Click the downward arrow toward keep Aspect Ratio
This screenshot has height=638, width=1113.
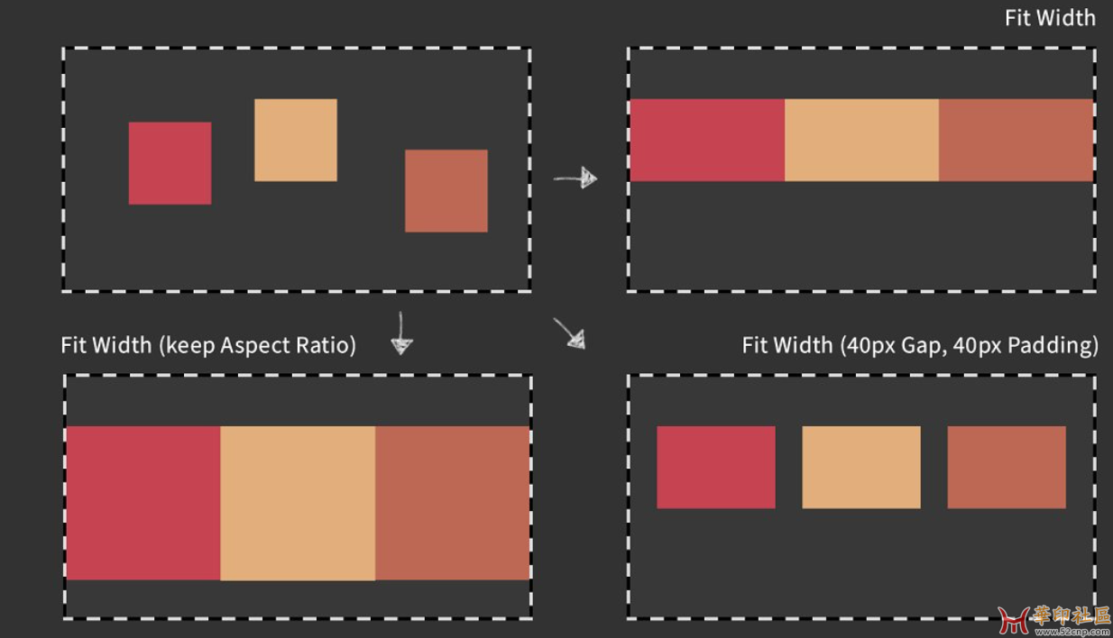(401, 333)
